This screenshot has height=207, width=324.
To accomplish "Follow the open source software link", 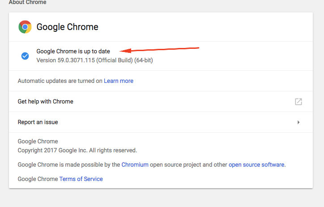I will click(256, 165).
